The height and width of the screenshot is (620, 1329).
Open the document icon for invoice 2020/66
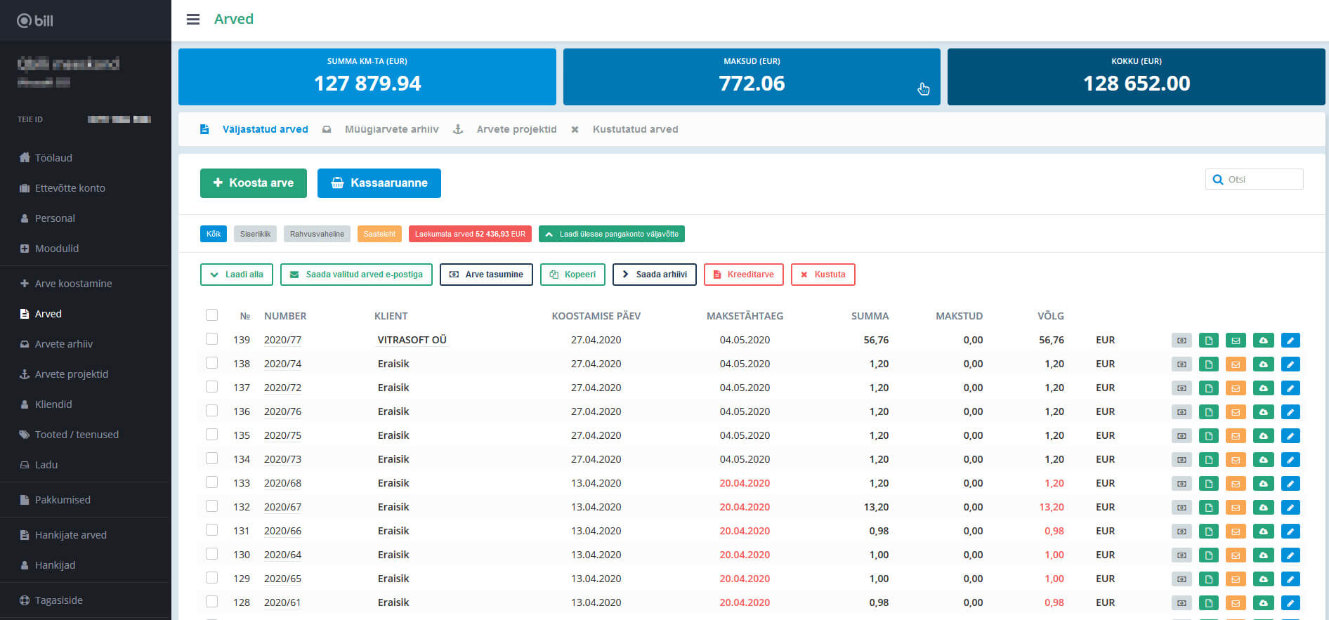1209,532
